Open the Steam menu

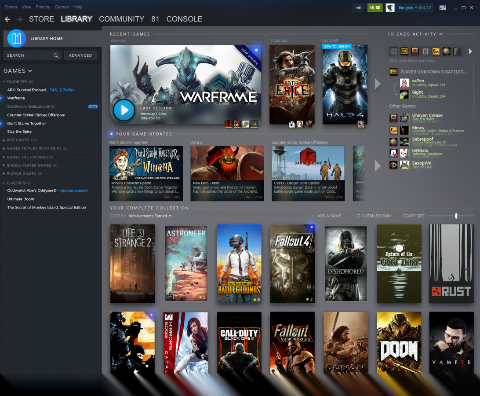[x=11, y=7]
